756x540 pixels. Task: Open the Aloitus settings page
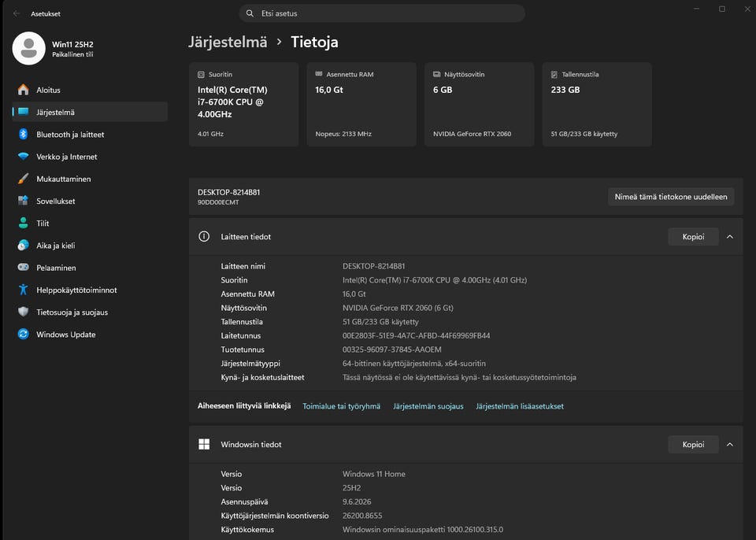tap(90, 90)
